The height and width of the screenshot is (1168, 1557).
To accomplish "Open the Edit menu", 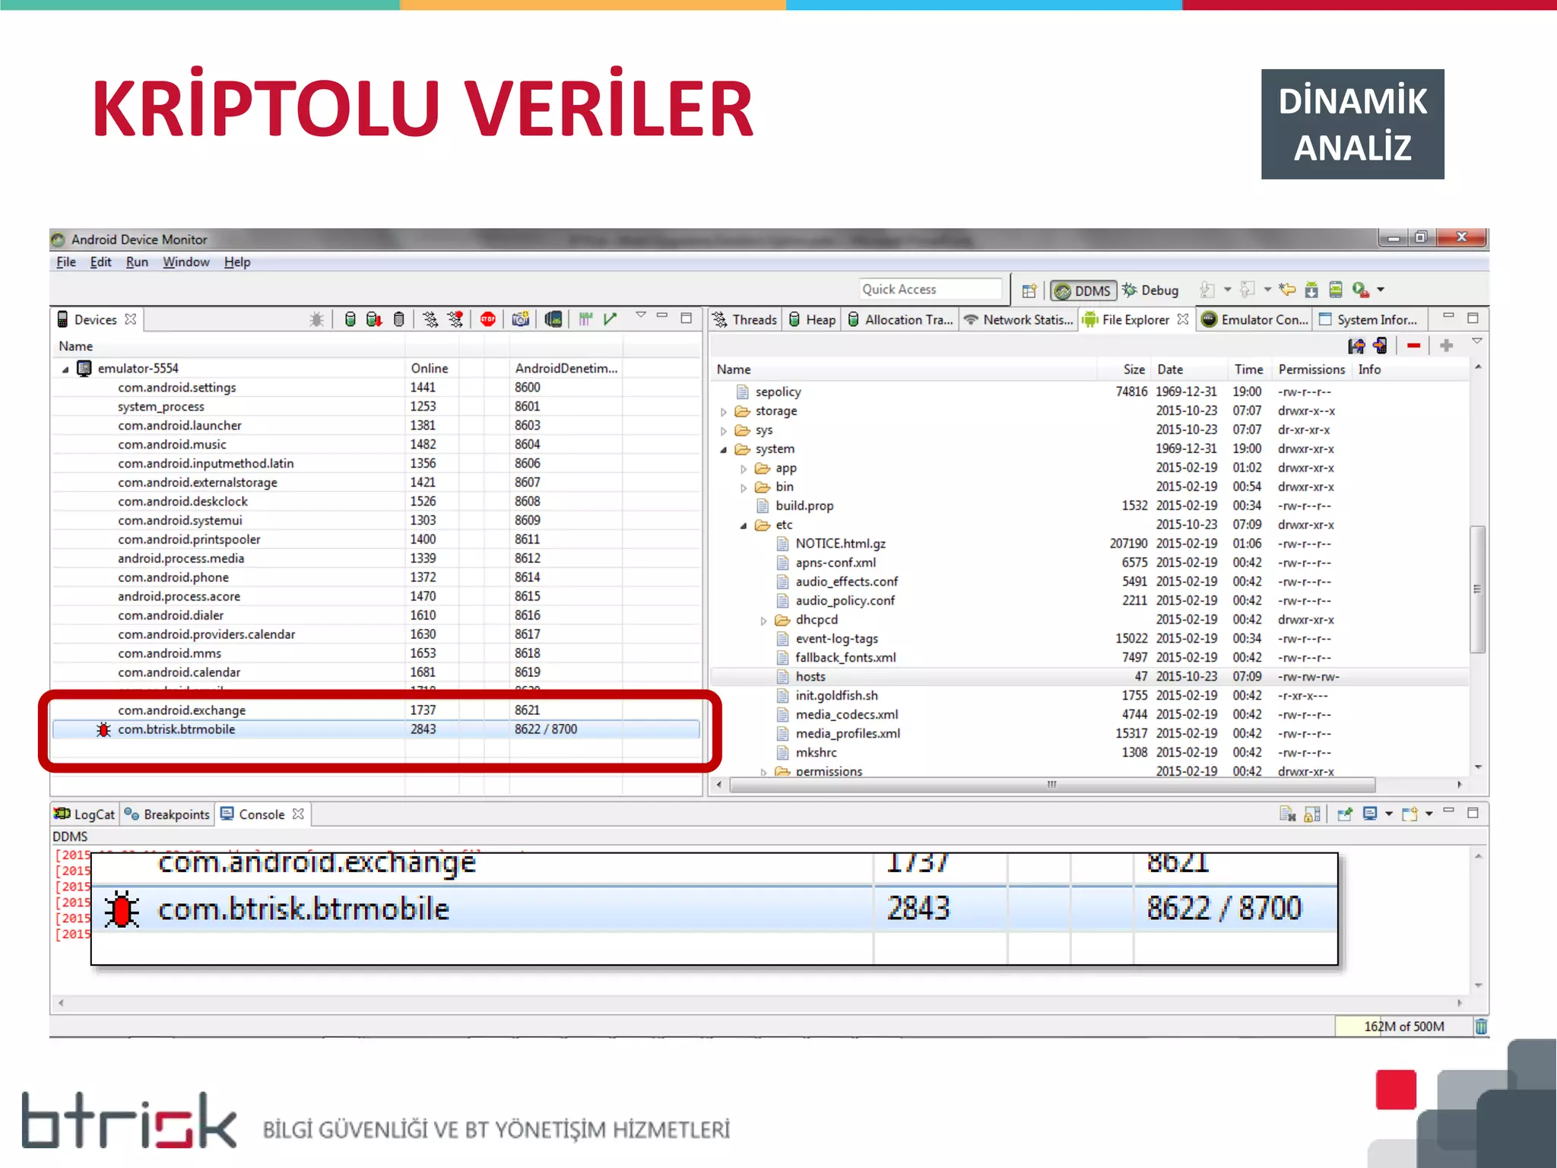I will (100, 262).
